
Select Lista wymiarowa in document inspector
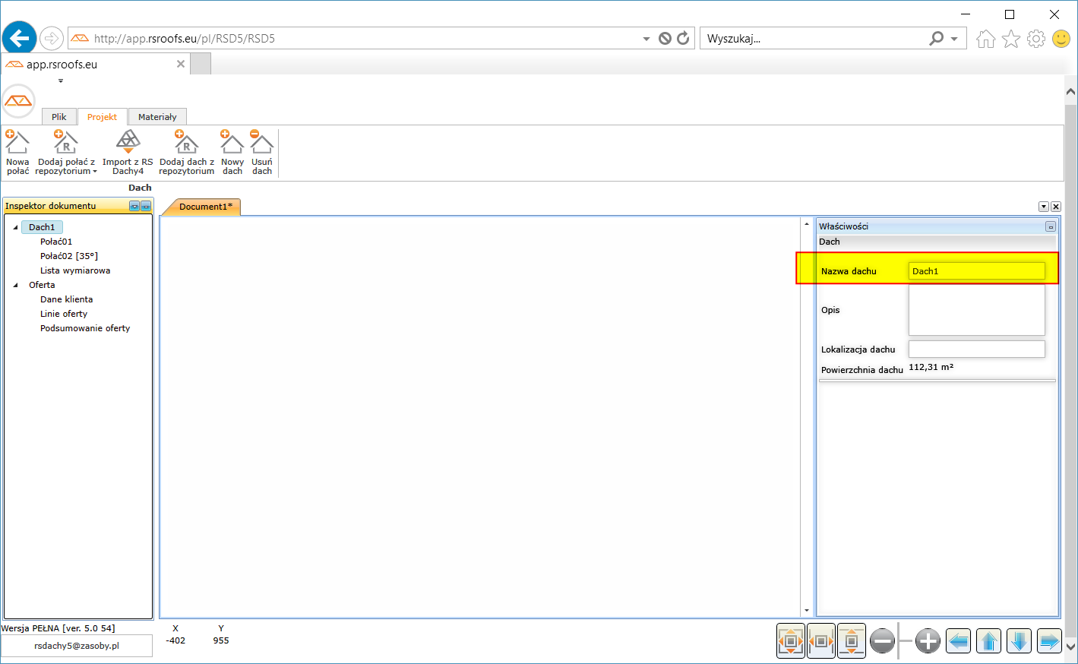75,270
